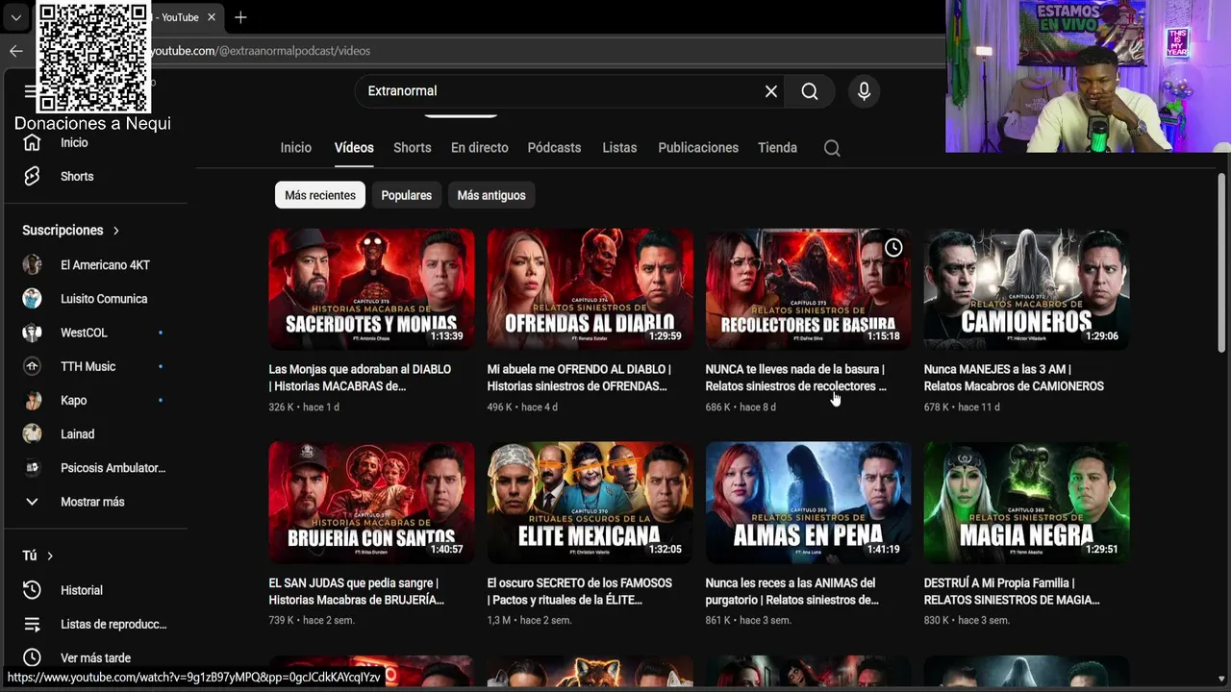The width and height of the screenshot is (1231, 692).
Task: Open the Tienda tab
Action: pyautogui.click(x=777, y=148)
